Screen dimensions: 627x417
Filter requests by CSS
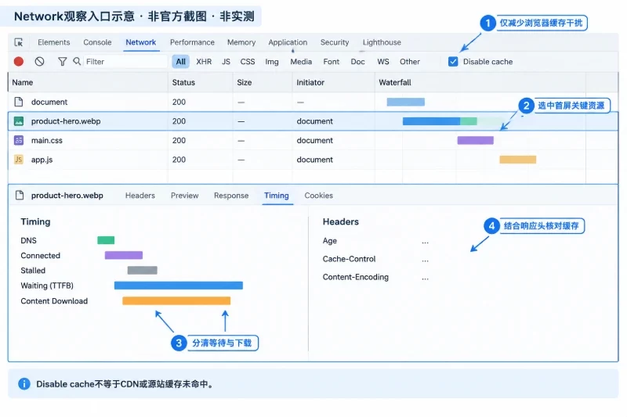click(x=248, y=62)
